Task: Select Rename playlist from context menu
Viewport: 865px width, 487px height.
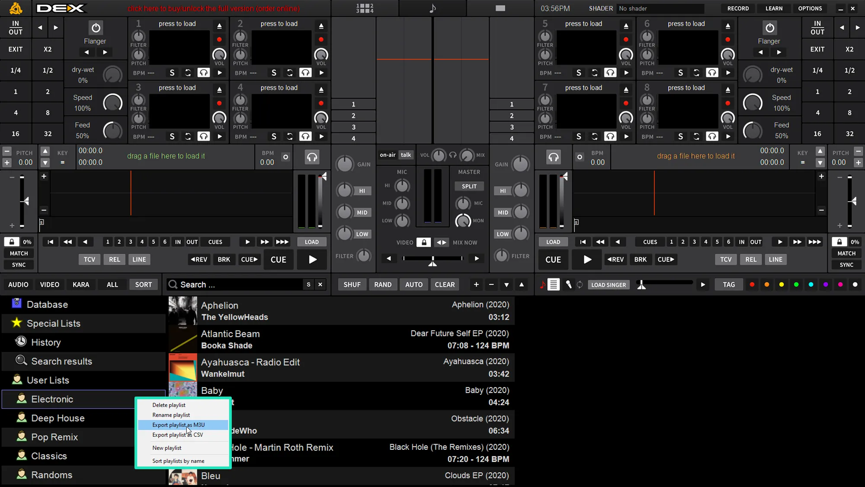Action: click(171, 415)
